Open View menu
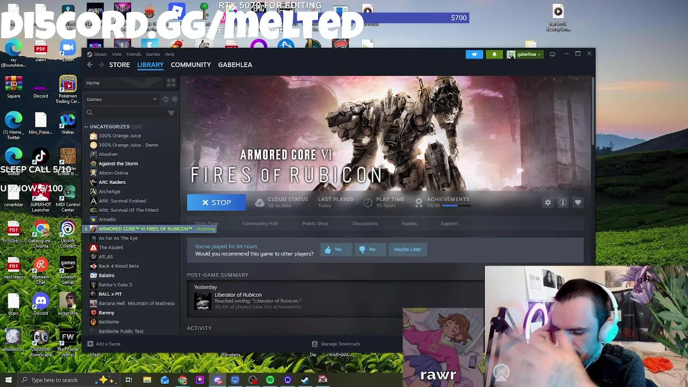 [x=117, y=54]
